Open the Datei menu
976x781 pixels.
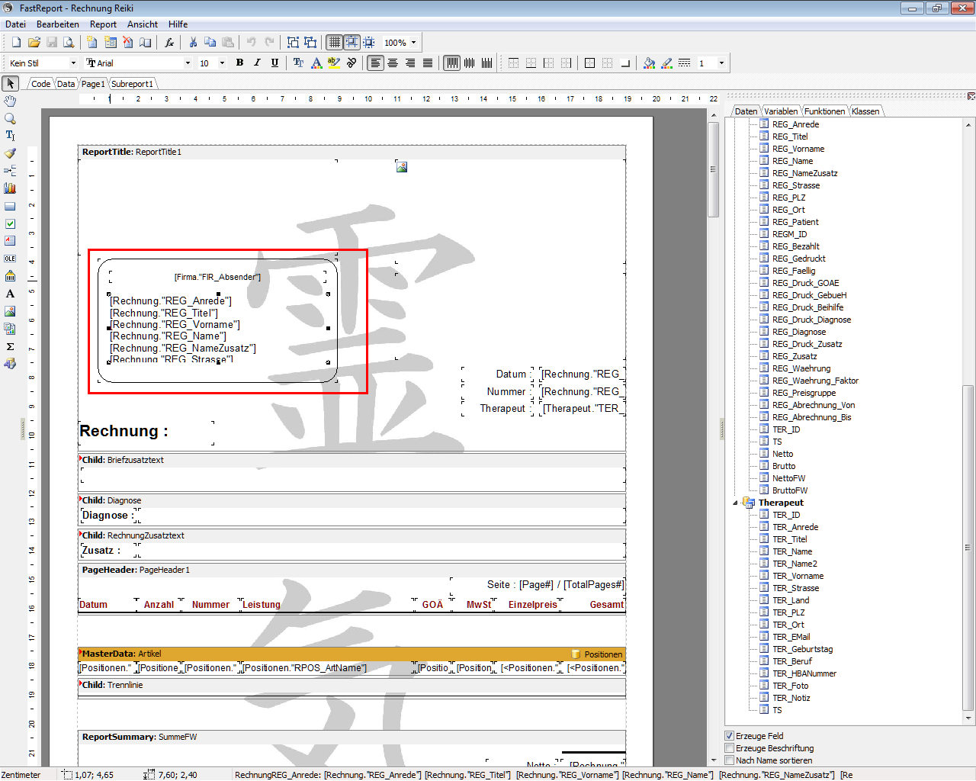(15, 24)
